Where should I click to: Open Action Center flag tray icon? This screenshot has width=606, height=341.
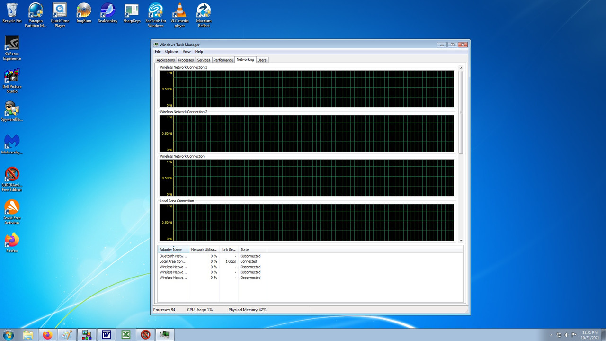(574, 335)
